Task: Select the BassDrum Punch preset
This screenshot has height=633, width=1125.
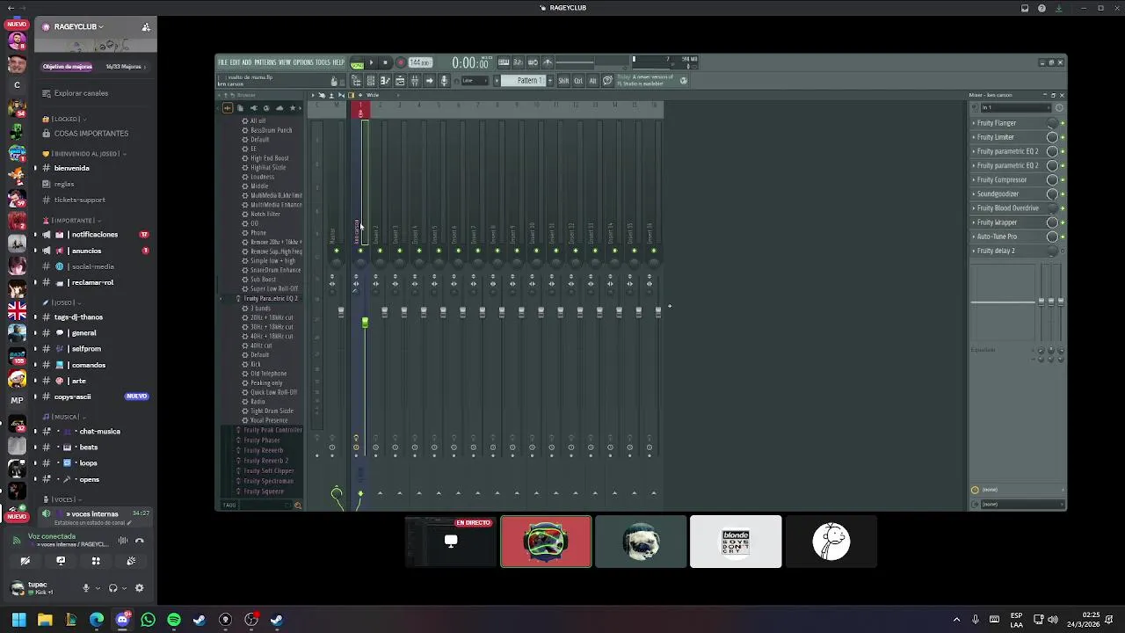Action: pyautogui.click(x=271, y=130)
